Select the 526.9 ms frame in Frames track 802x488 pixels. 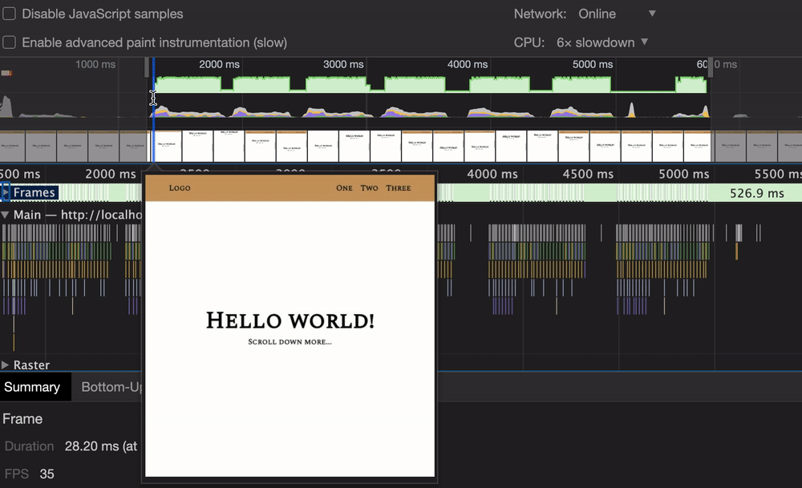pos(756,193)
